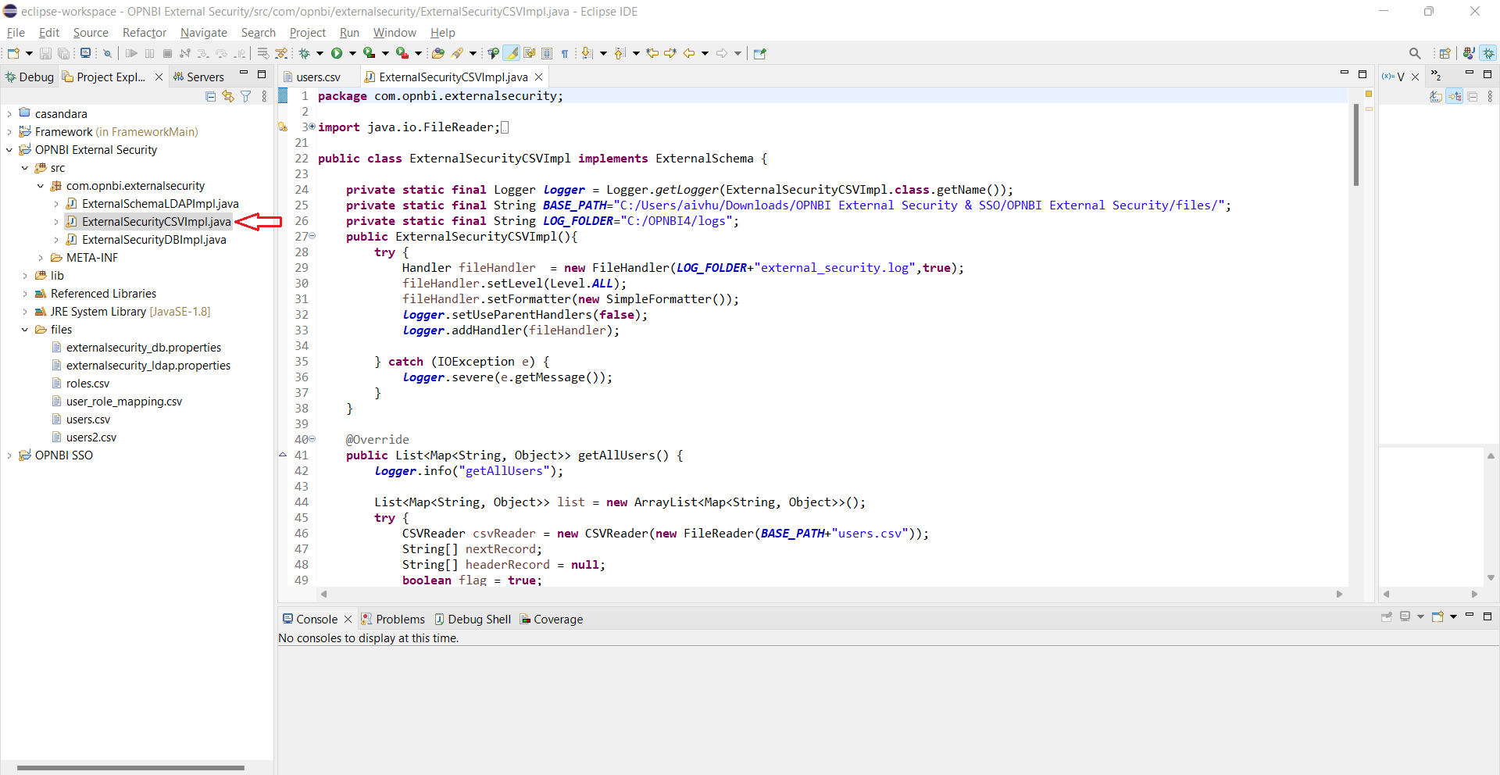Open the Refactor menu
Viewport: 1500px width, 775px height.
point(145,32)
